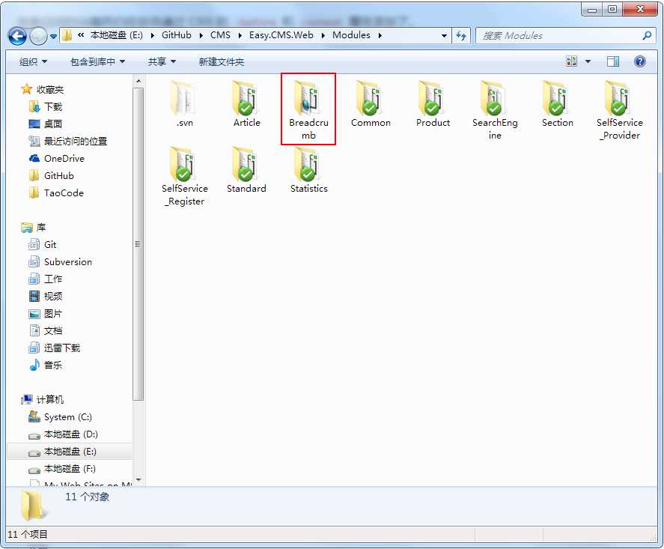The height and width of the screenshot is (549, 664).
Task: Click 本地磁盘 (E:) in address breadcrumb
Action: (x=117, y=35)
